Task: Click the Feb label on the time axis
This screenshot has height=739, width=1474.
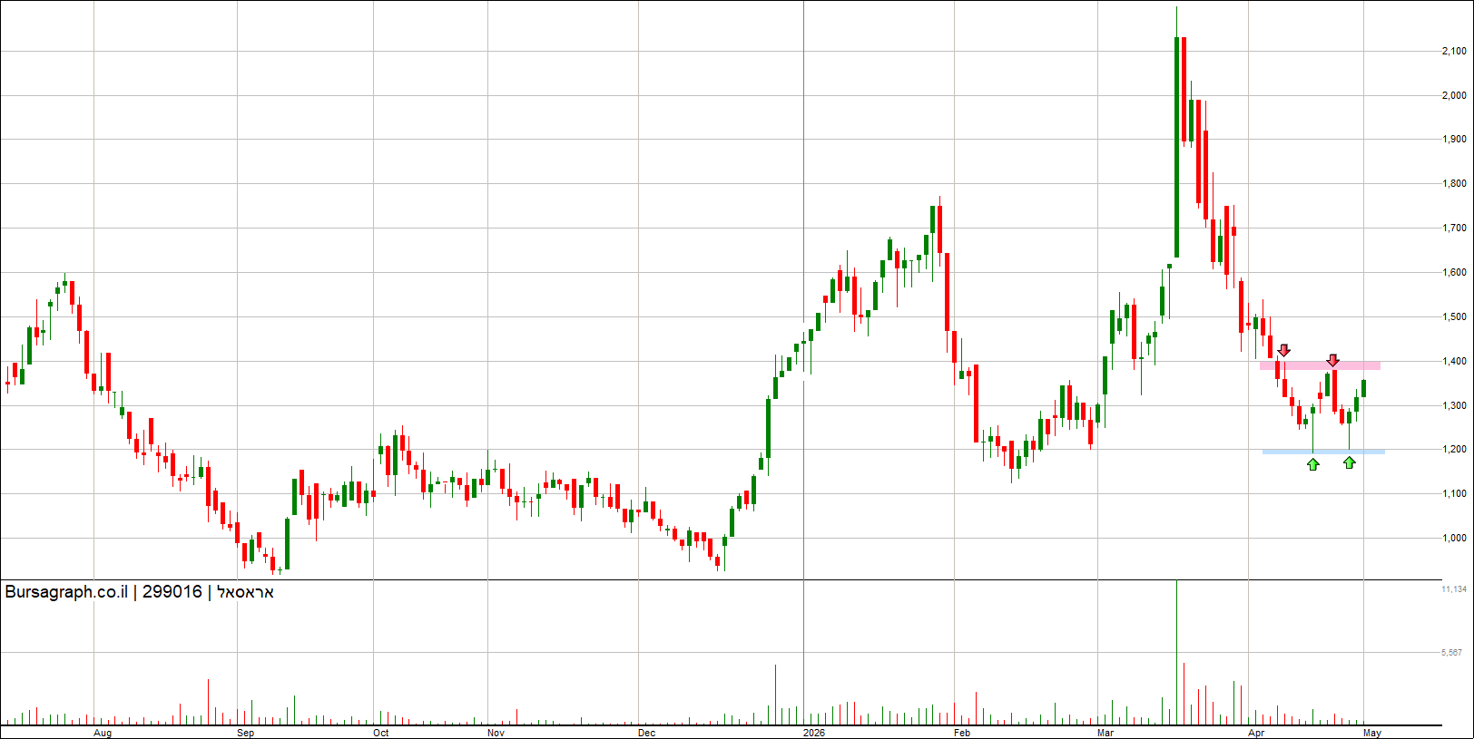Action: [962, 733]
